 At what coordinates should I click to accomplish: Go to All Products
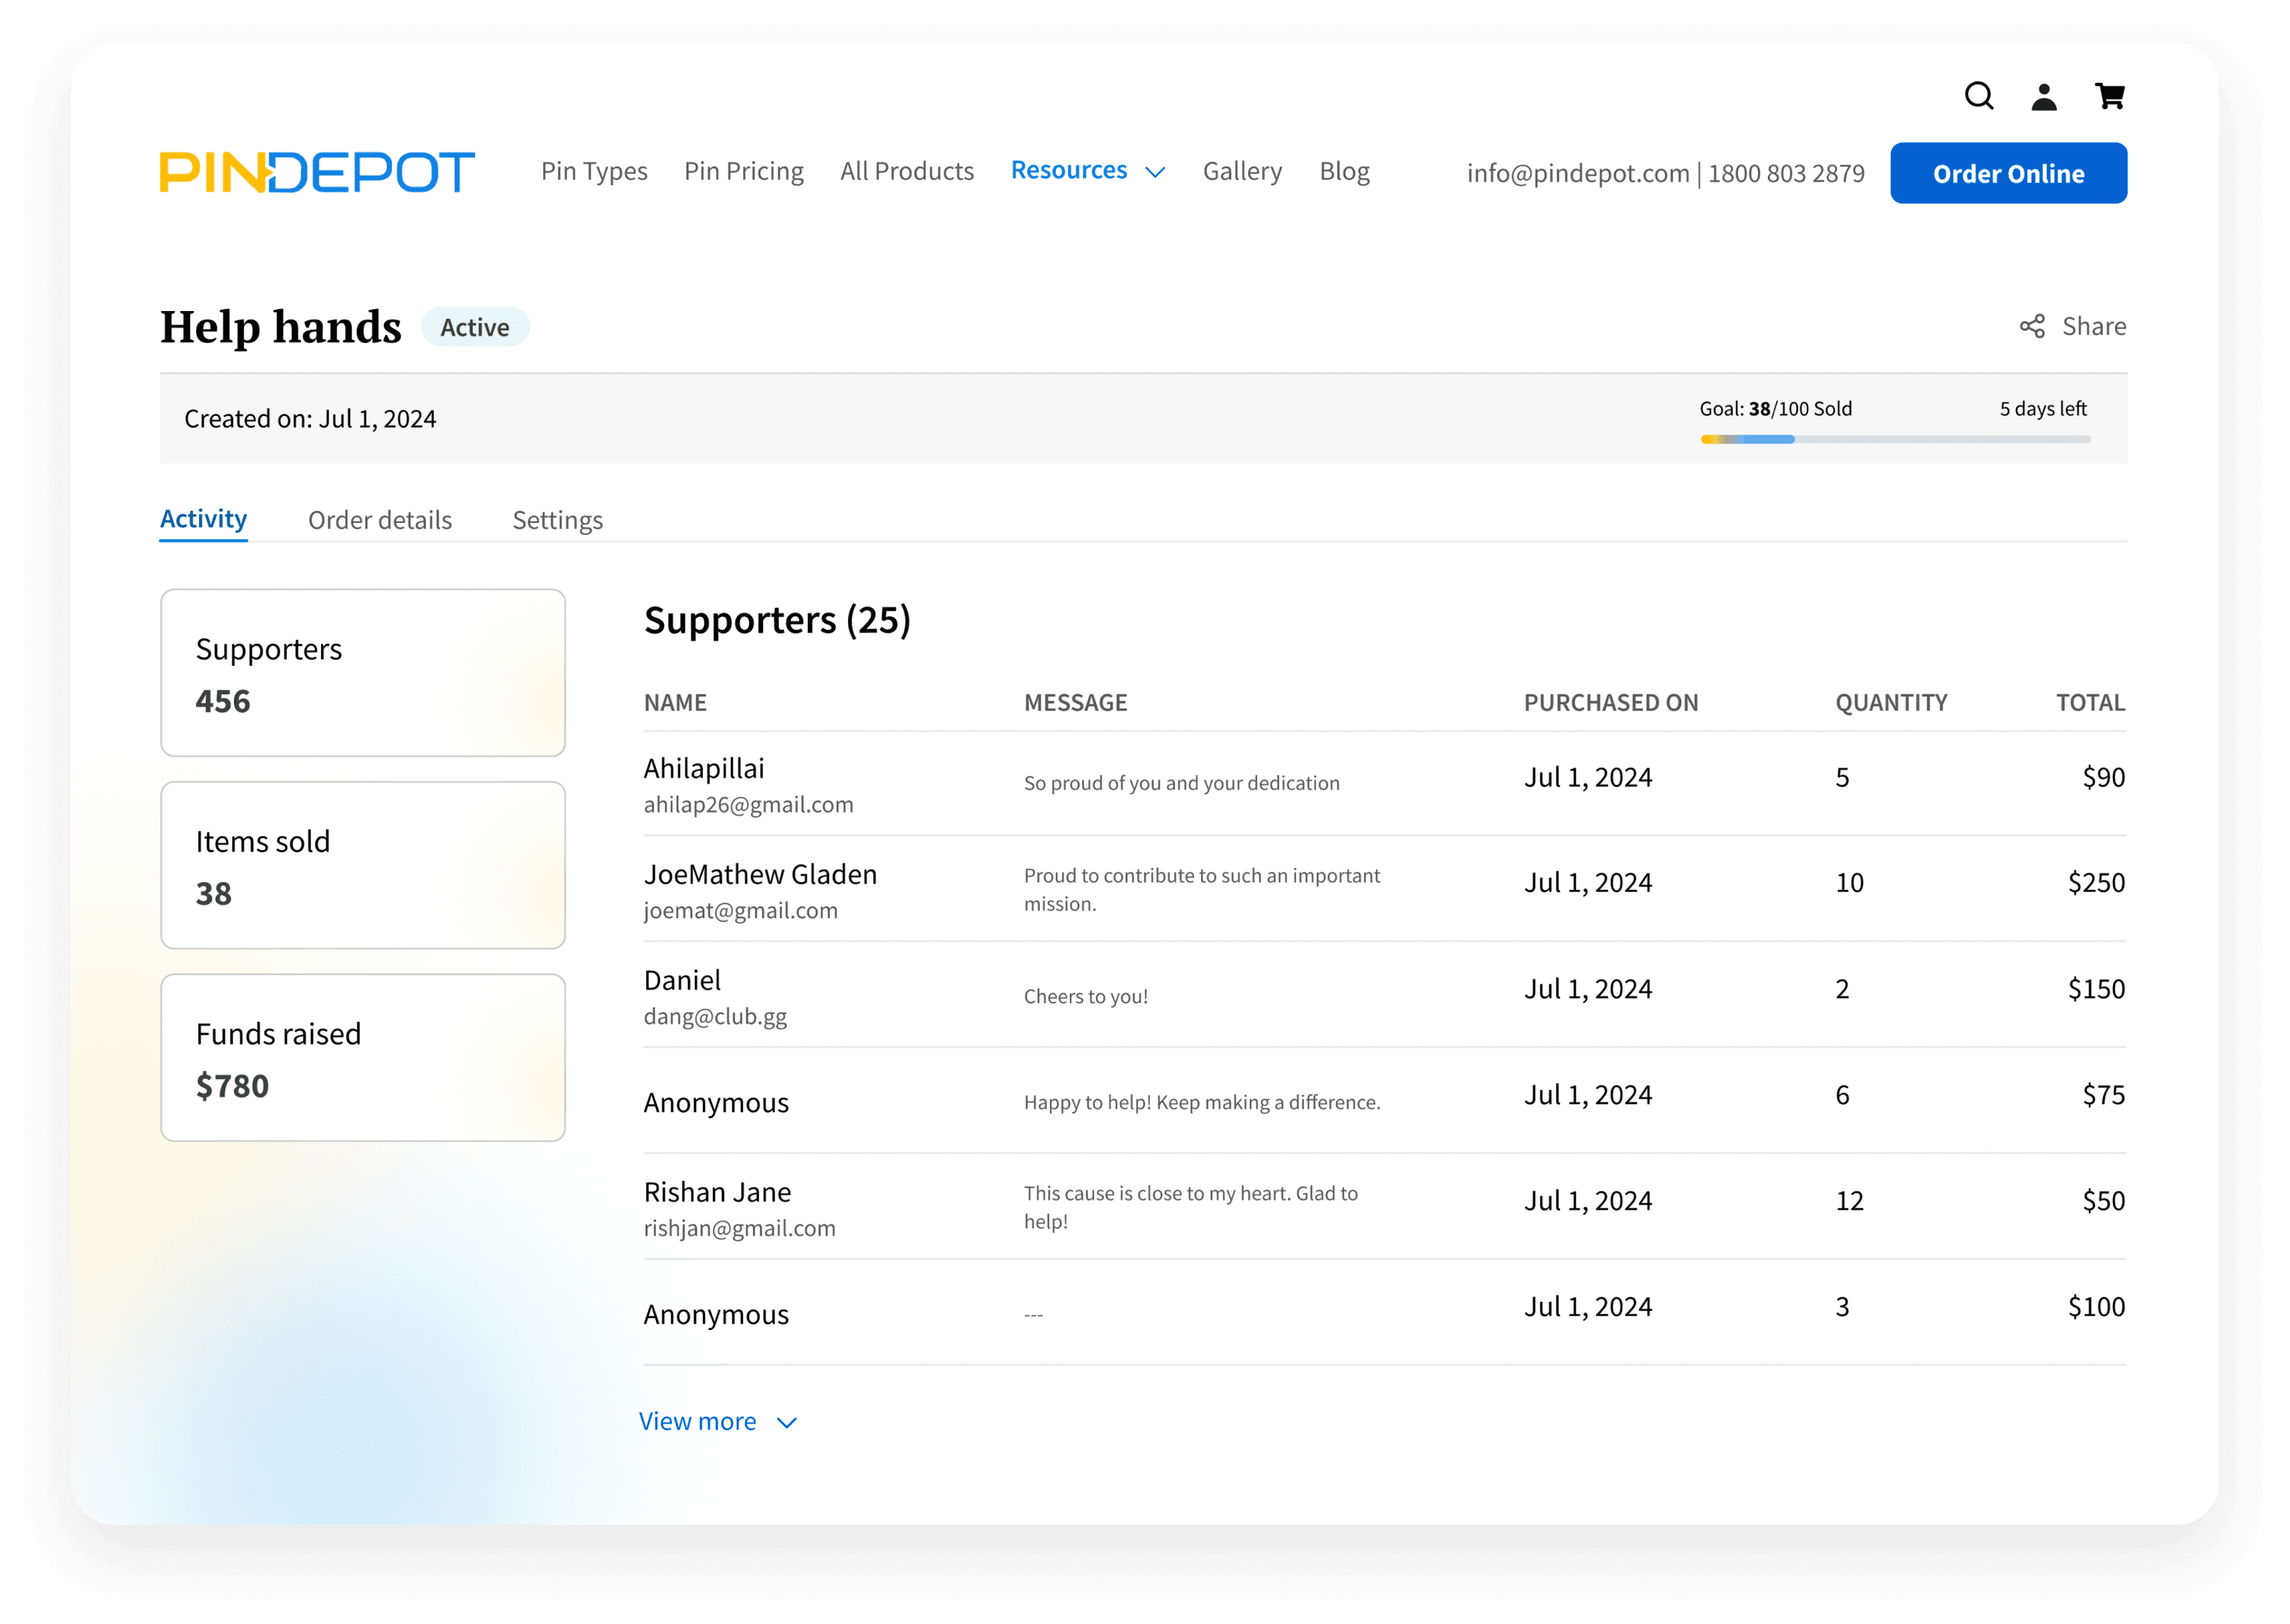pos(907,171)
